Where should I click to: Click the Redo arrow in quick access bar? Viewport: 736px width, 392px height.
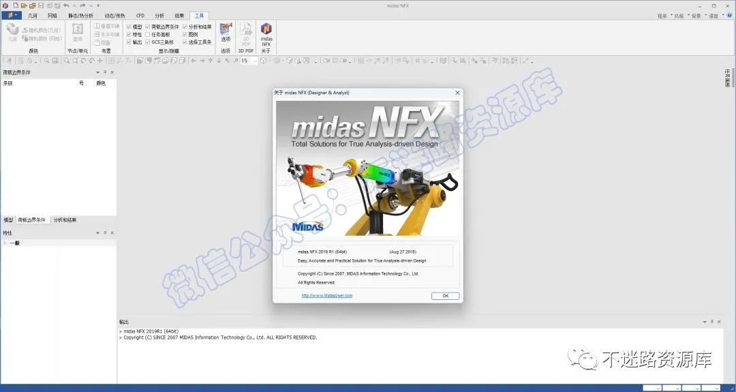[x=82, y=5]
